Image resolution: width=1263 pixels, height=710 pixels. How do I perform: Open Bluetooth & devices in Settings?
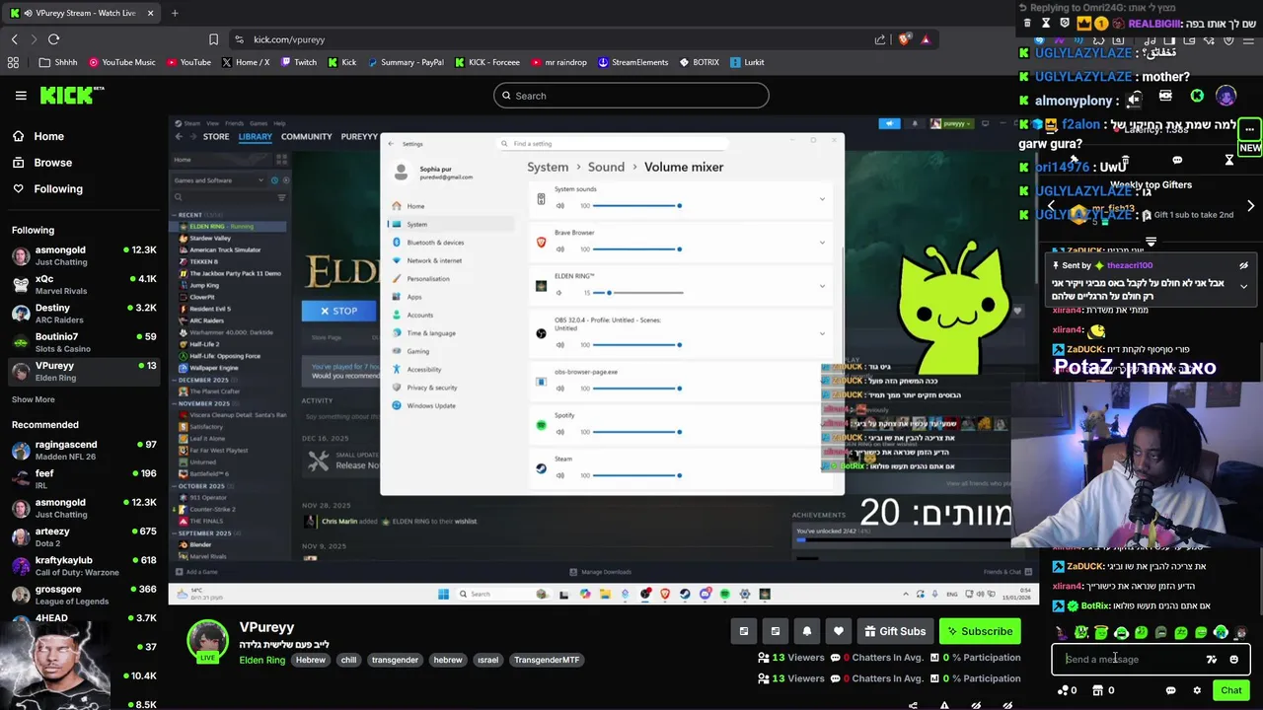[435, 243]
